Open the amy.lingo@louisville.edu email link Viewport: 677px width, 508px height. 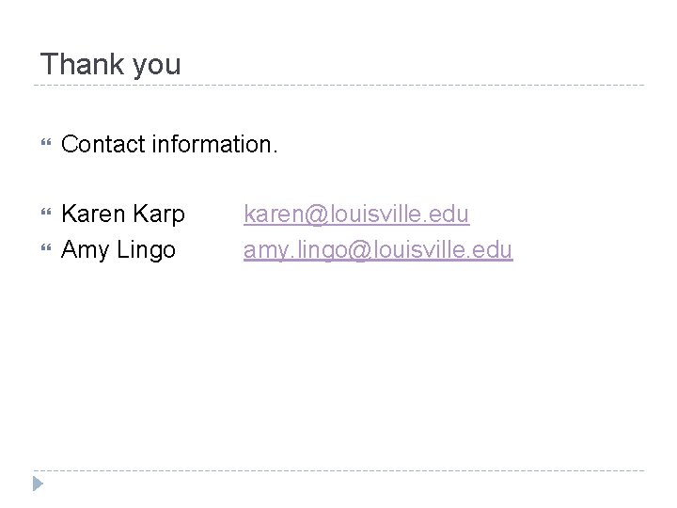coord(378,250)
